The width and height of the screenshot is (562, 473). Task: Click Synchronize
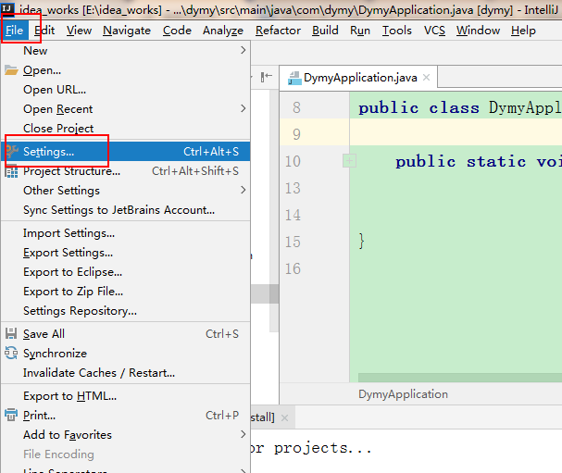(125, 353)
